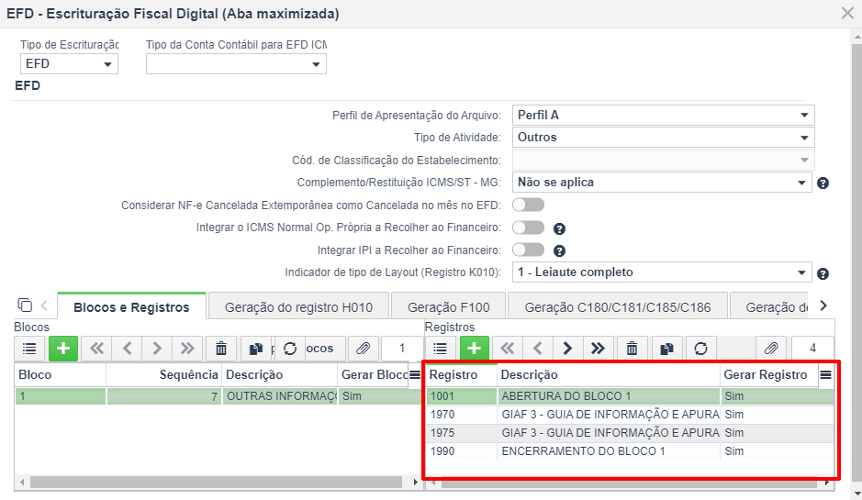Switch to Blocos e Registros tab
Viewport: 862px width, 500px height.
tap(131, 307)
